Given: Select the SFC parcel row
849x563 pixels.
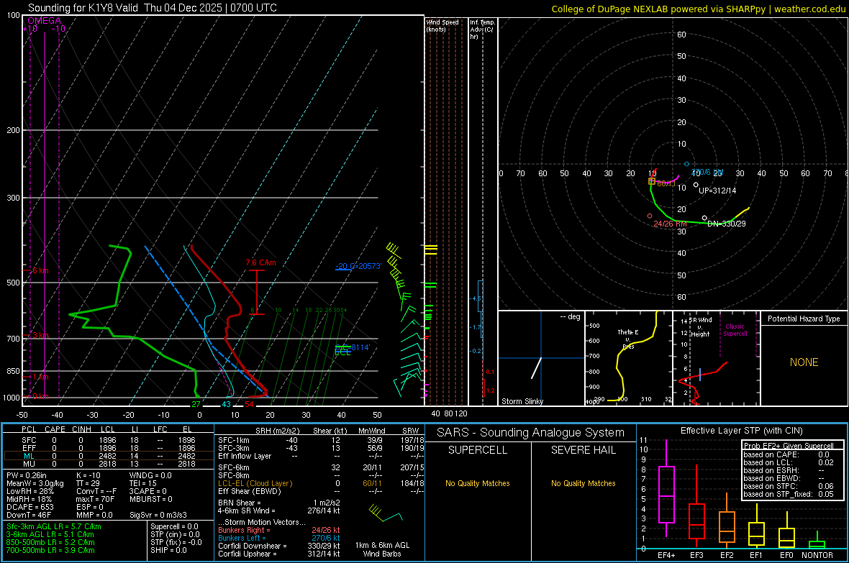Looking at the screenshot, I should (x=109, y=440).
